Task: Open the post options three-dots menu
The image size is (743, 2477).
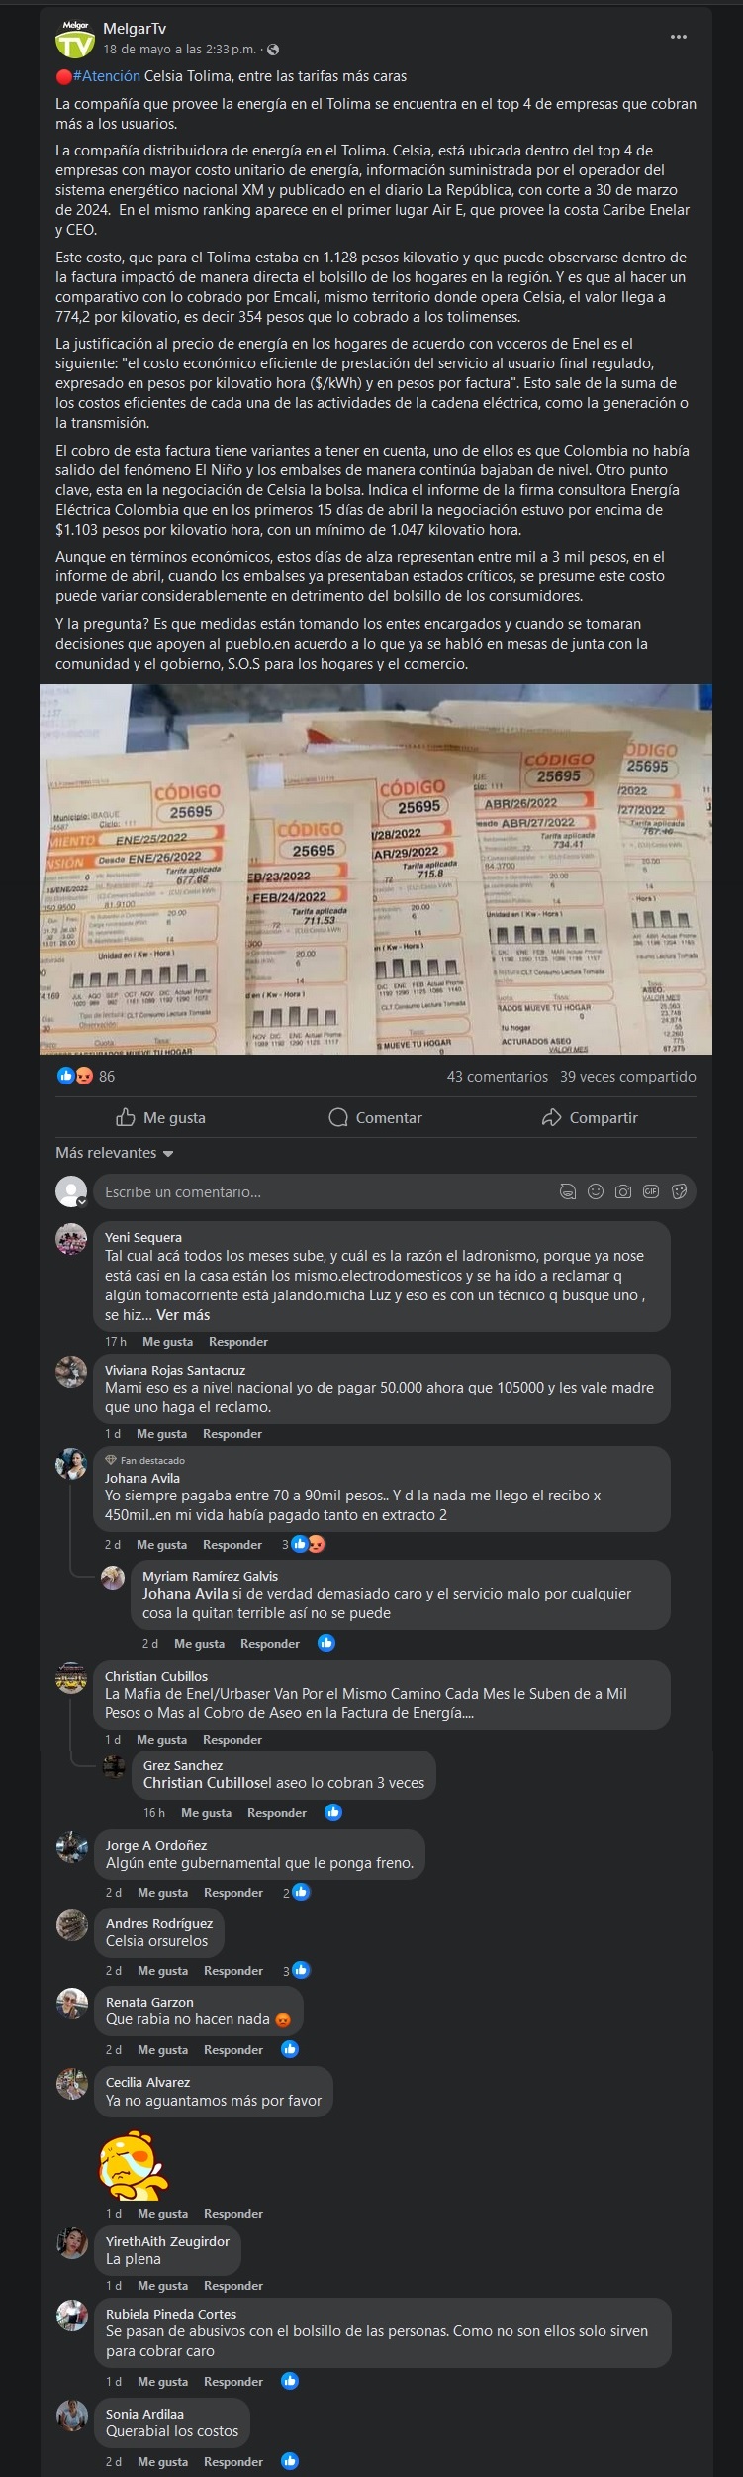Action: (x=678, y=37)
